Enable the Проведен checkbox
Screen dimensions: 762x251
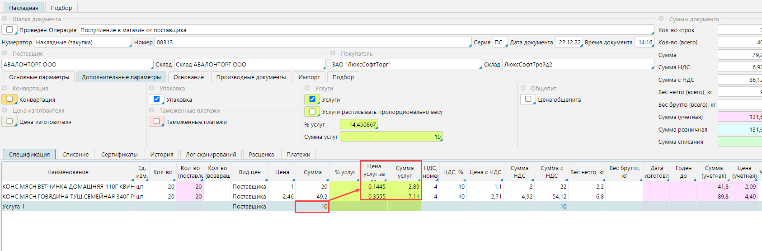[9, 30]
